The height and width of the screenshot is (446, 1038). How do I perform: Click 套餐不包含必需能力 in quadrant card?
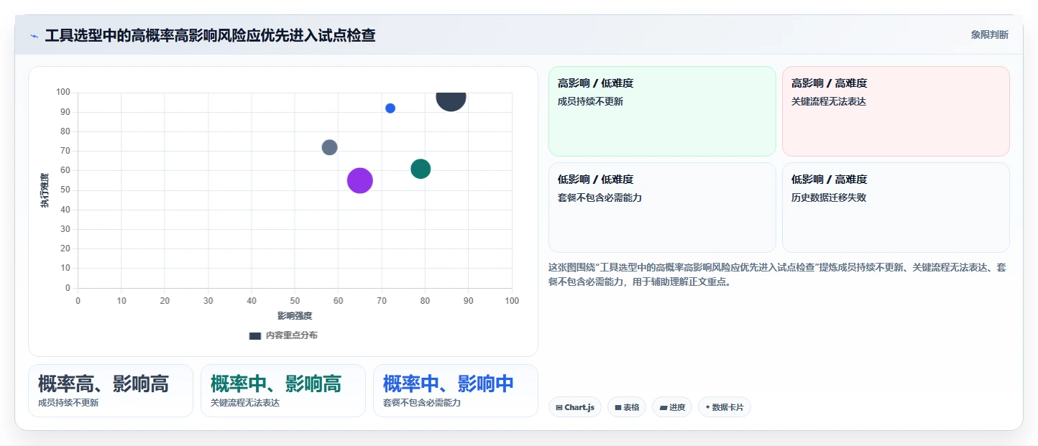600,198
